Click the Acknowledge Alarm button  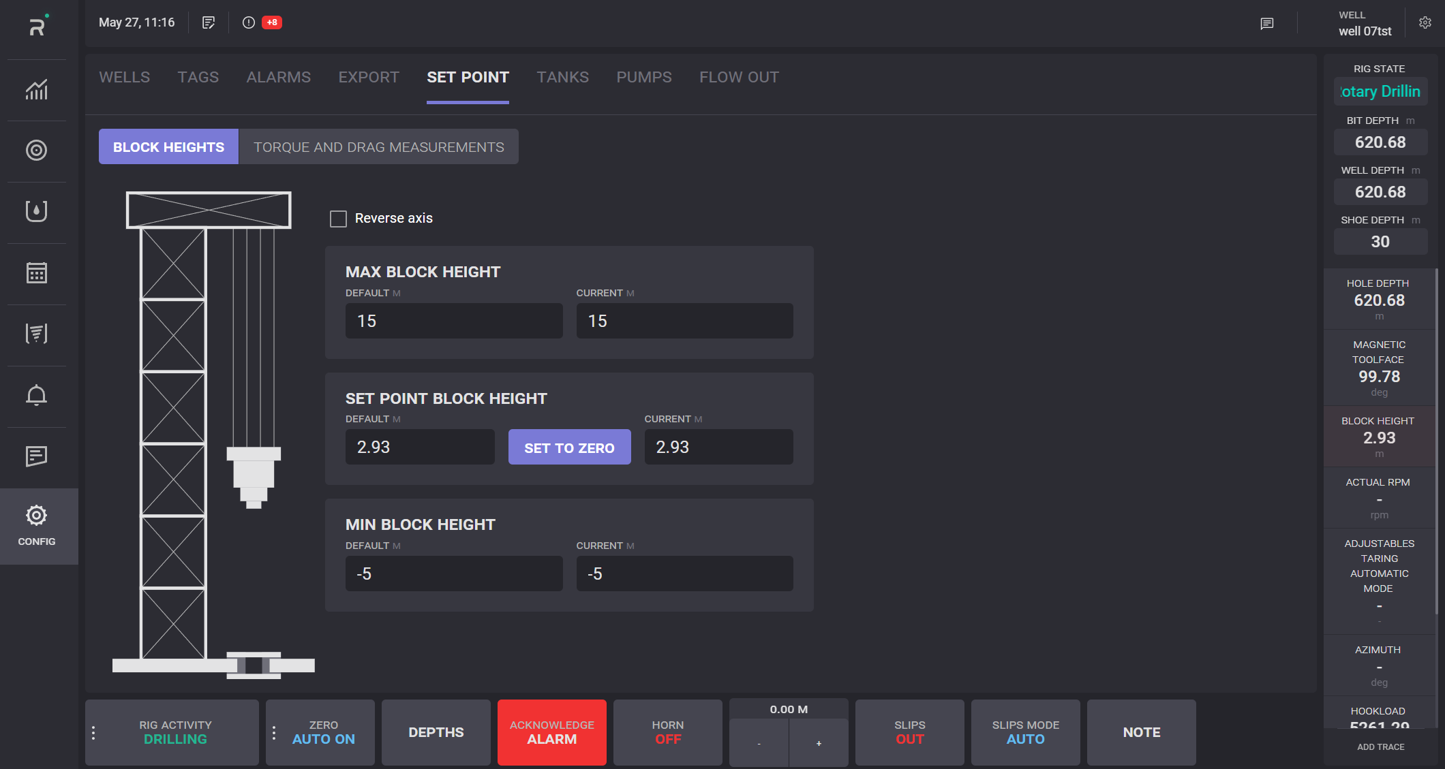[x=551, y=732]
